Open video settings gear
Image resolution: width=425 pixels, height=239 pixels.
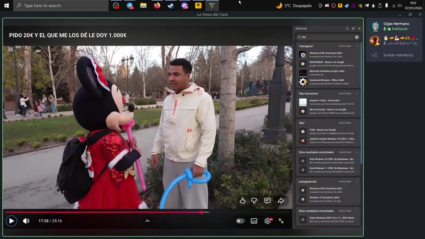268,221
